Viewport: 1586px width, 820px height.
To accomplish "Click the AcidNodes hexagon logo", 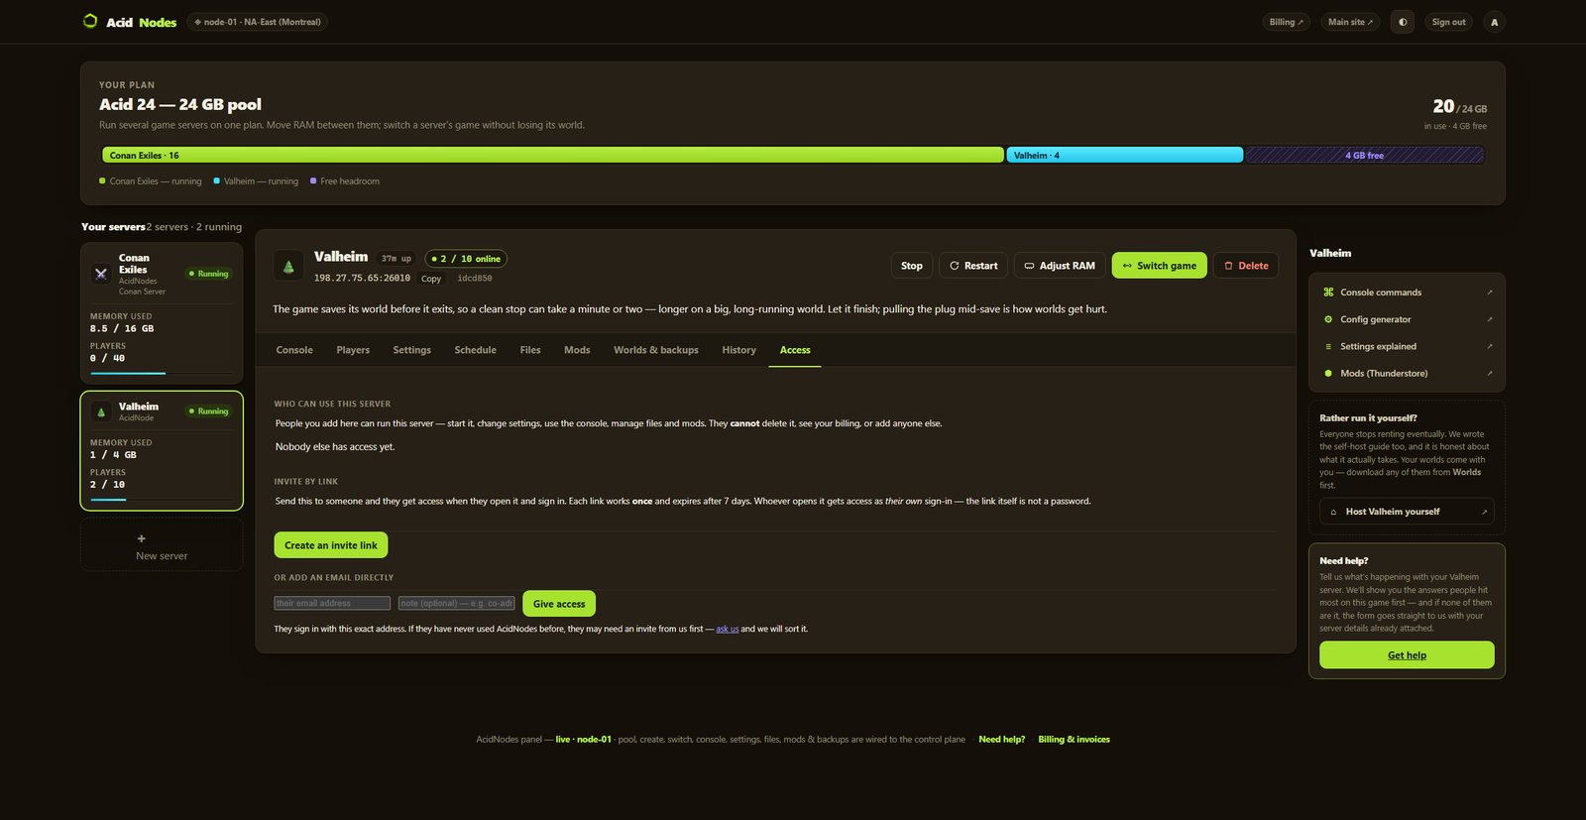I will [x=90, y=21].
